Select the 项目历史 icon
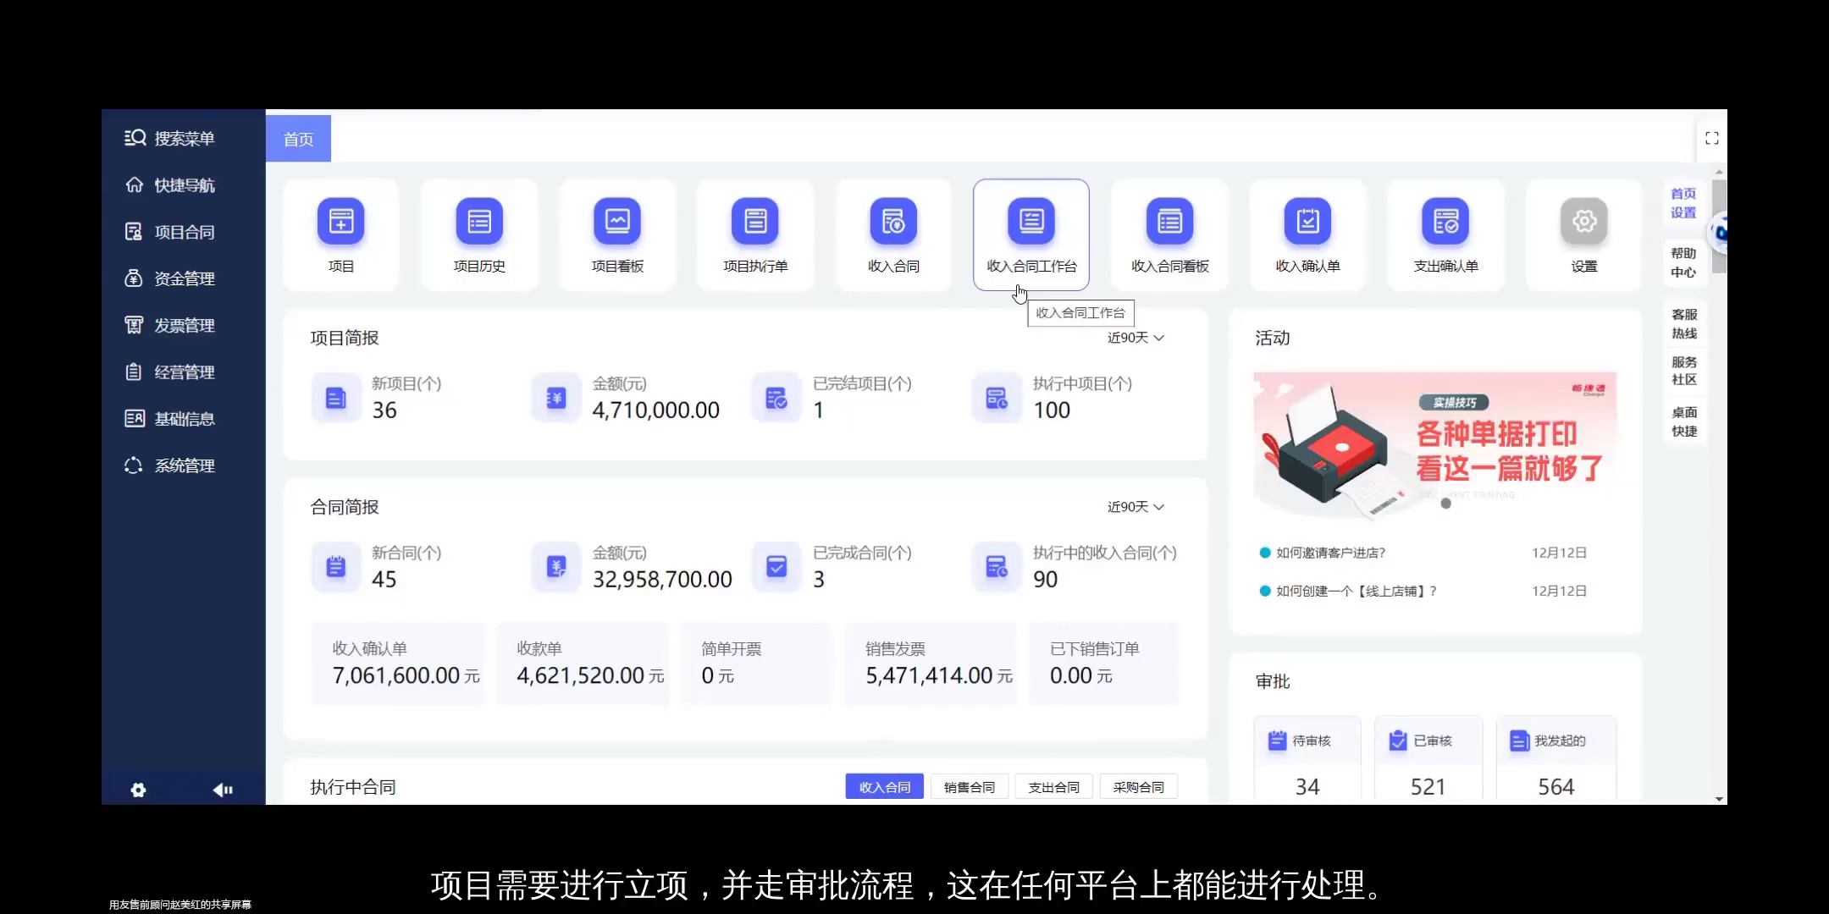The width and height of the screenshot is (1829, 914). pyautogui.click(x=478, y=234)
